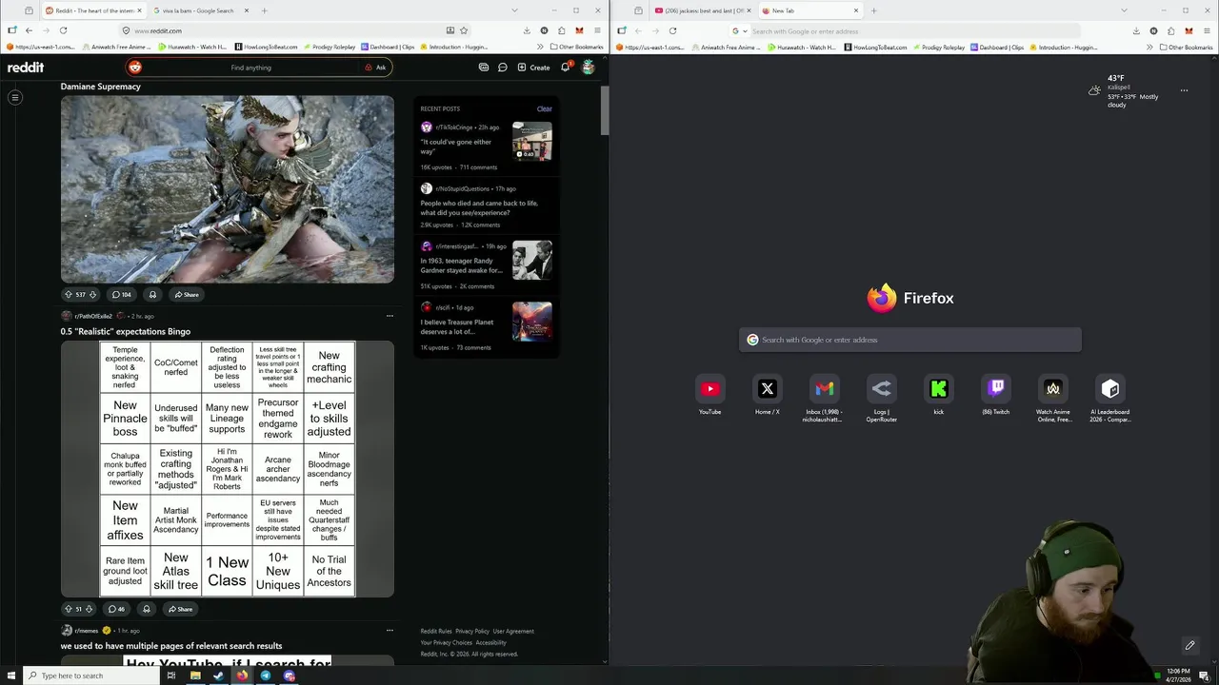List all tabs in left Firefox window

(514, 10)
